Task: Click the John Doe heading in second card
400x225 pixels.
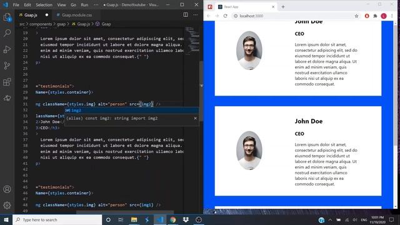Action: coord(308,121)
